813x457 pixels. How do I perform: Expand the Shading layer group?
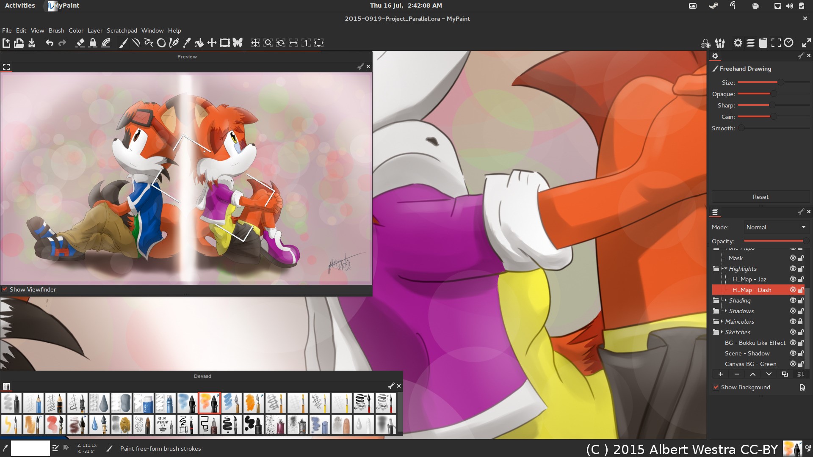click(725, 300)
